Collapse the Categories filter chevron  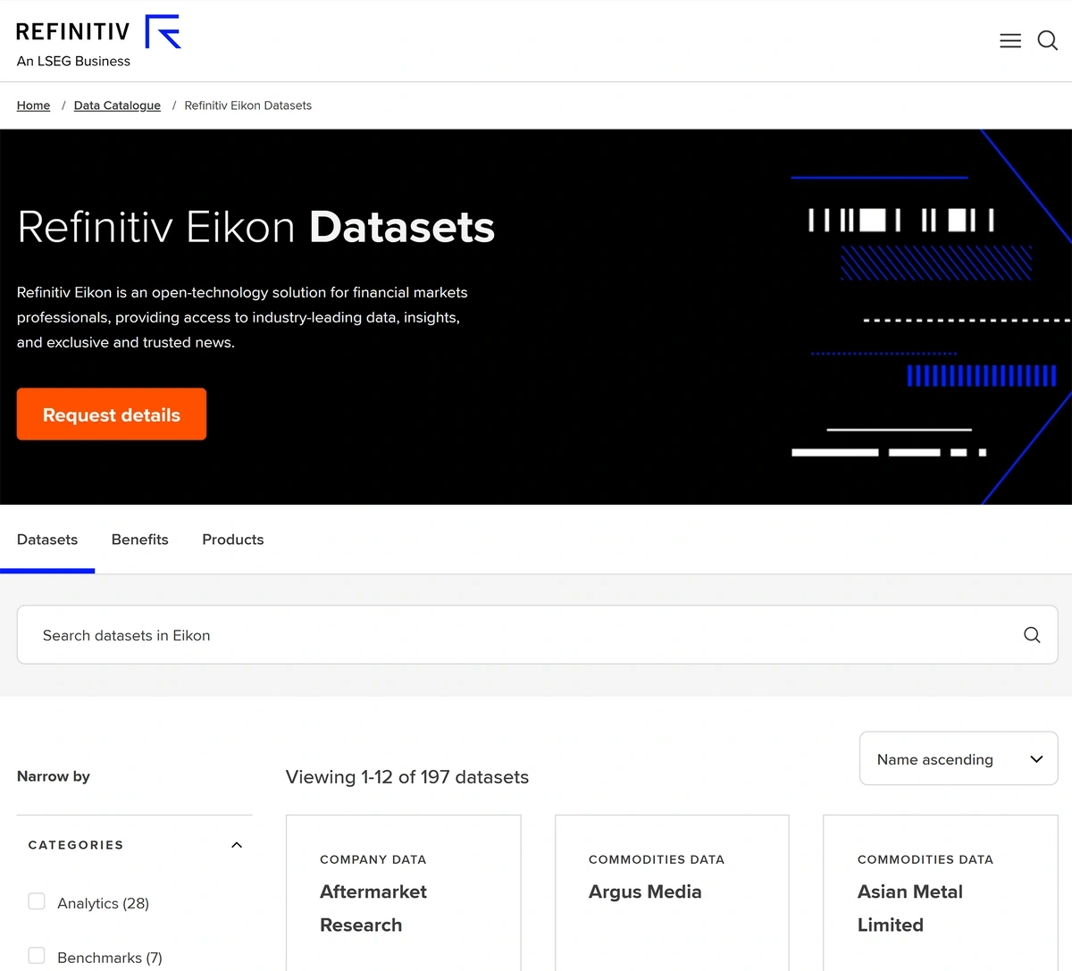pyautogui.click(x=237, y=845)
